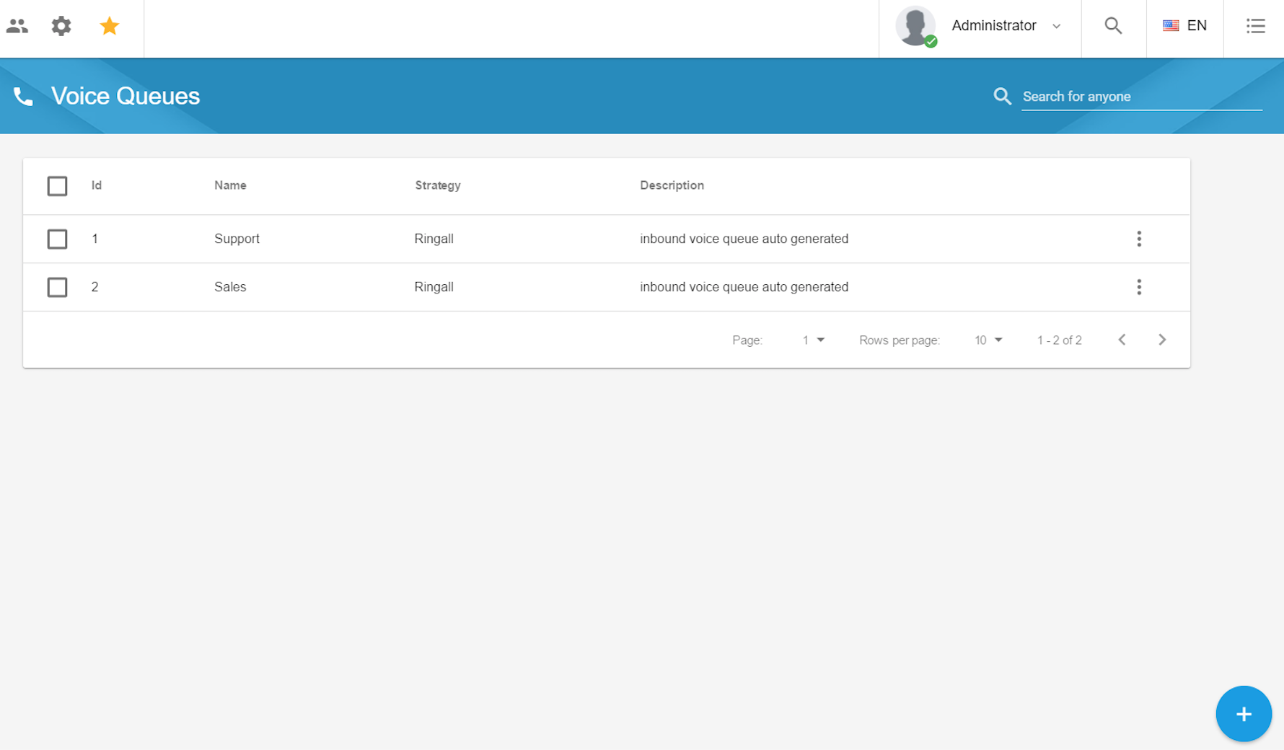The width and height of the screenshot is (1284, 750).
Task: Click the yellow favorites star icon
Action: pos(110,26)
